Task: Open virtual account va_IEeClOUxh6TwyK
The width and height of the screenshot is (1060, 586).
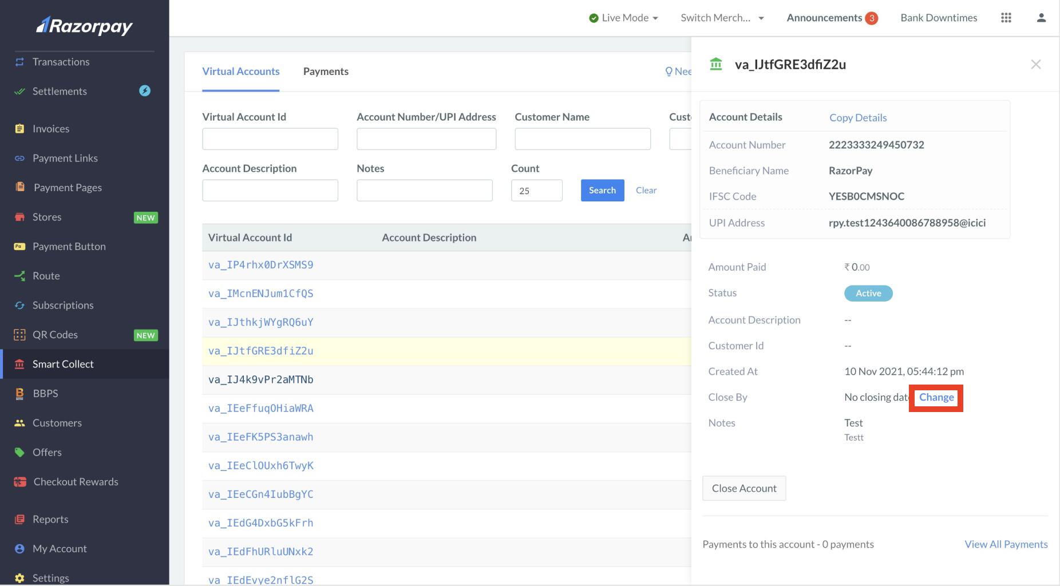Action: coord(260,465)
